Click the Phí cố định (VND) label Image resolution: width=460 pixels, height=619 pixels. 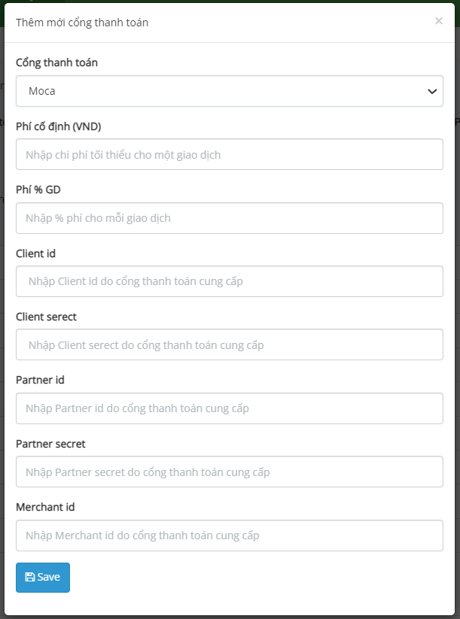(59, 126)
